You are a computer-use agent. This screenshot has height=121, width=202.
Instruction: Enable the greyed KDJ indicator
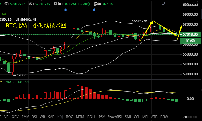point(60,117)
